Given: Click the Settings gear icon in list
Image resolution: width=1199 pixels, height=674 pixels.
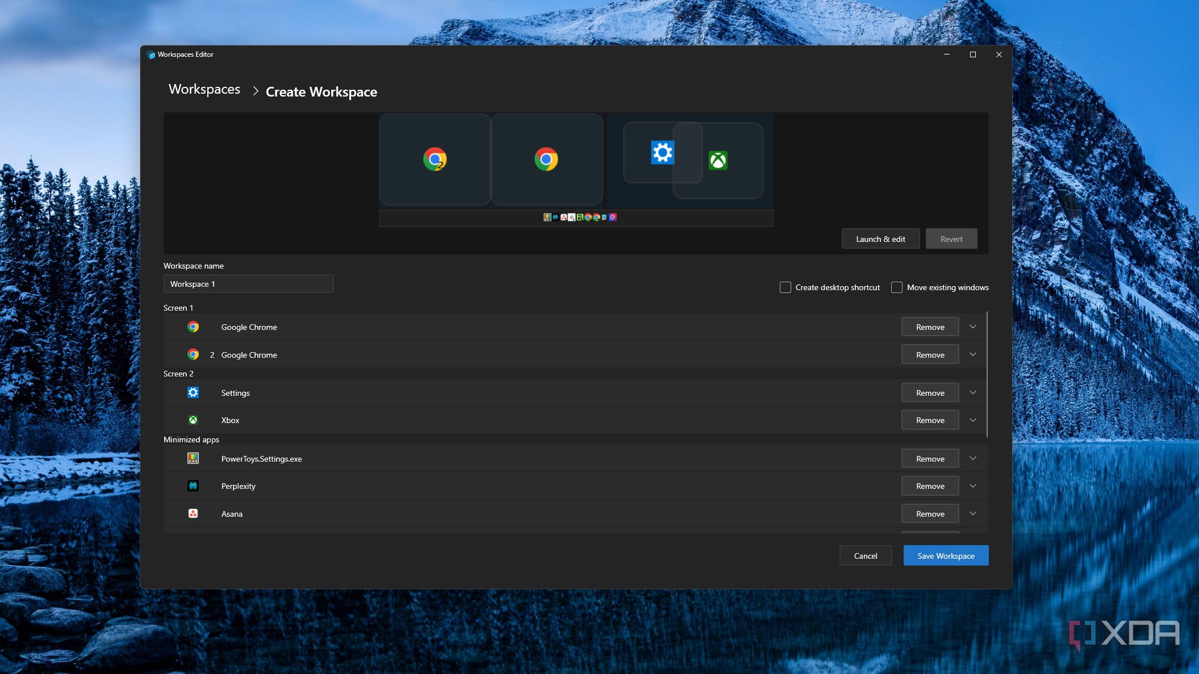Looking at the screenshot, I should (x=193, y=392).
